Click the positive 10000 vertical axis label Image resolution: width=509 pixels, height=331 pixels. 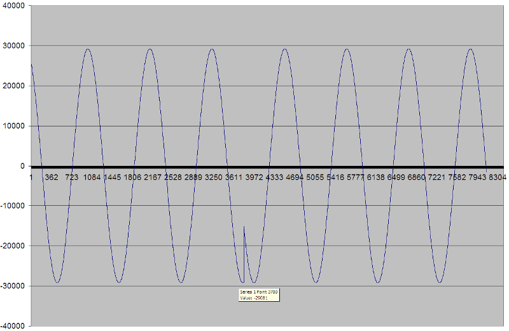[x=13, y=126]
